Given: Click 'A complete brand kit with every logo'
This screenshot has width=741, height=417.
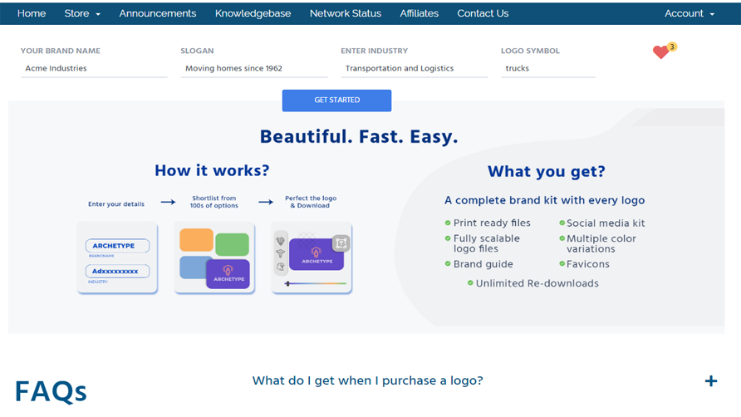Looking at the screenshot, I should [544, 200].
